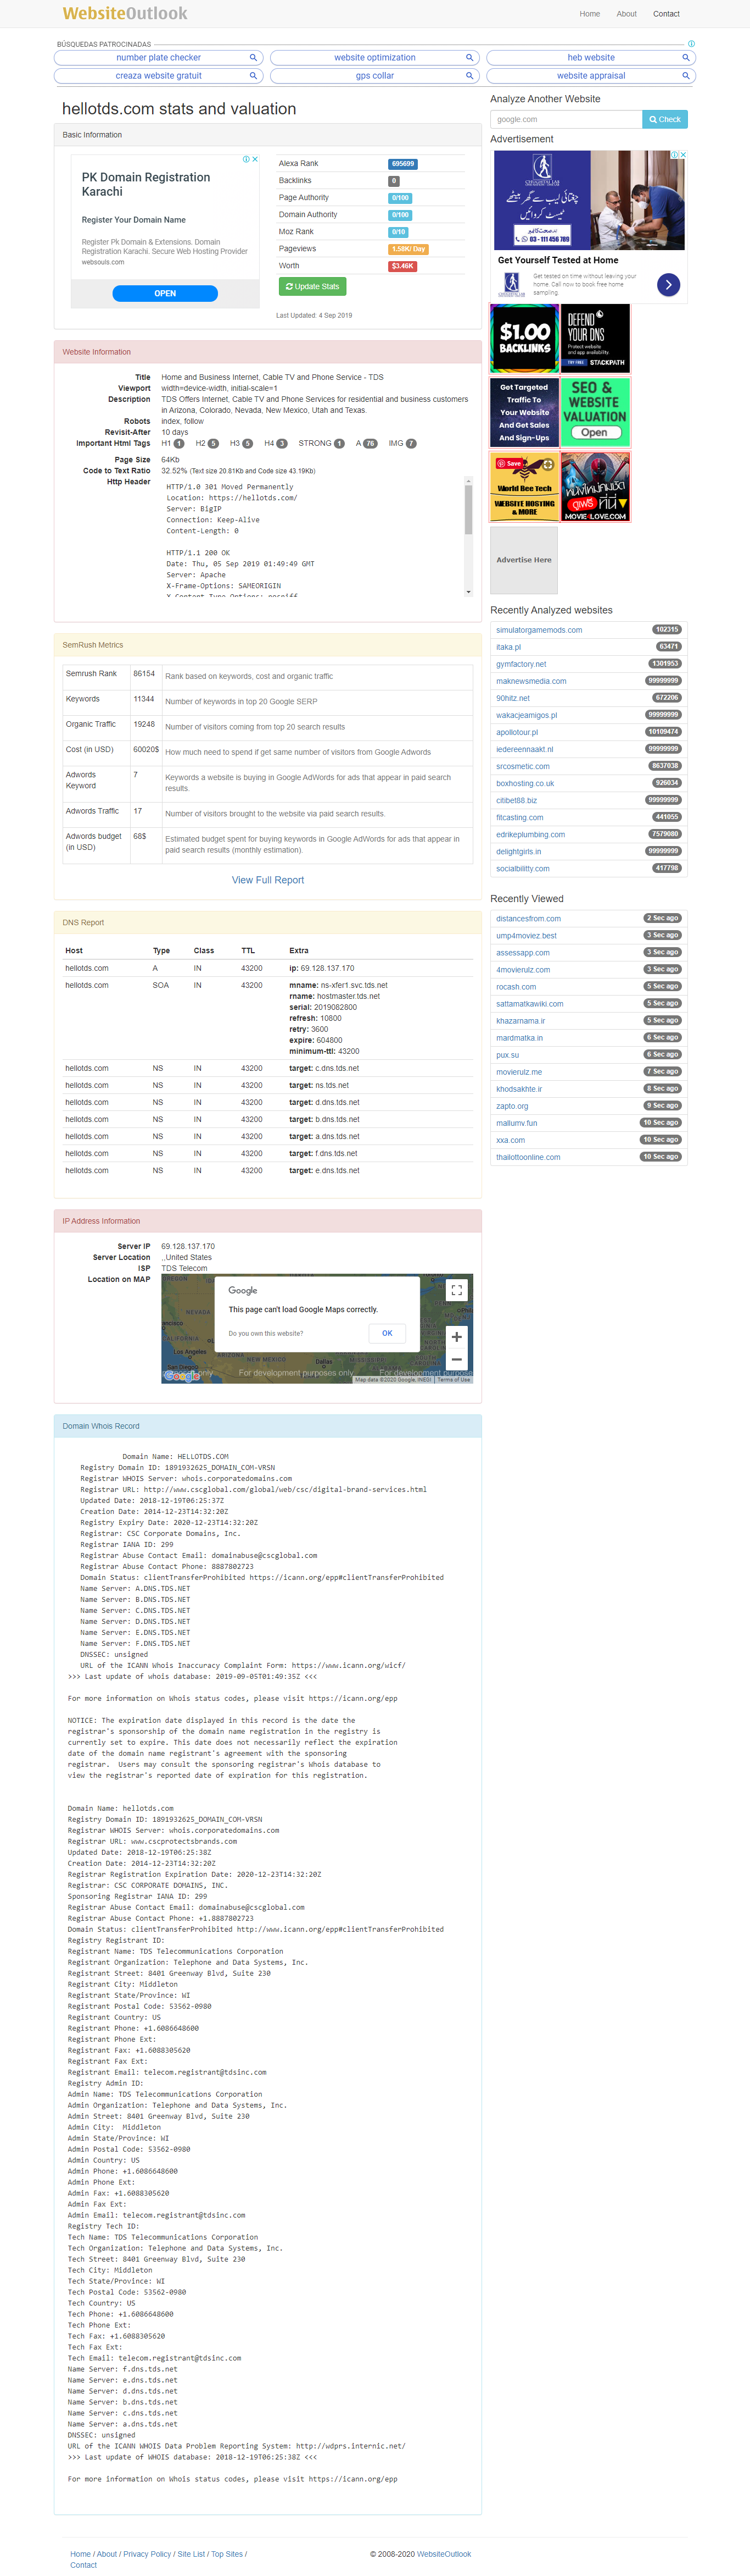Open footer Home link
The image size is (750, 2576).
[x=80, y=2553]
